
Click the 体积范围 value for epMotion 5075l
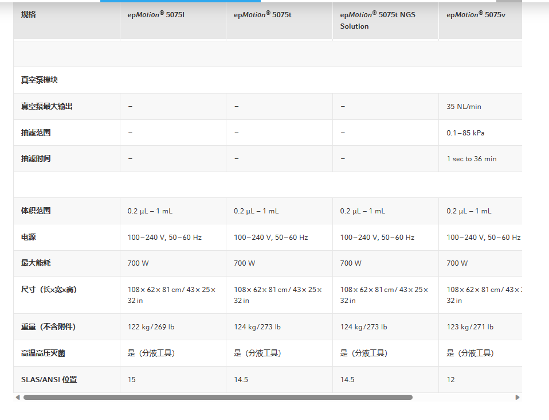coord(150,211)
